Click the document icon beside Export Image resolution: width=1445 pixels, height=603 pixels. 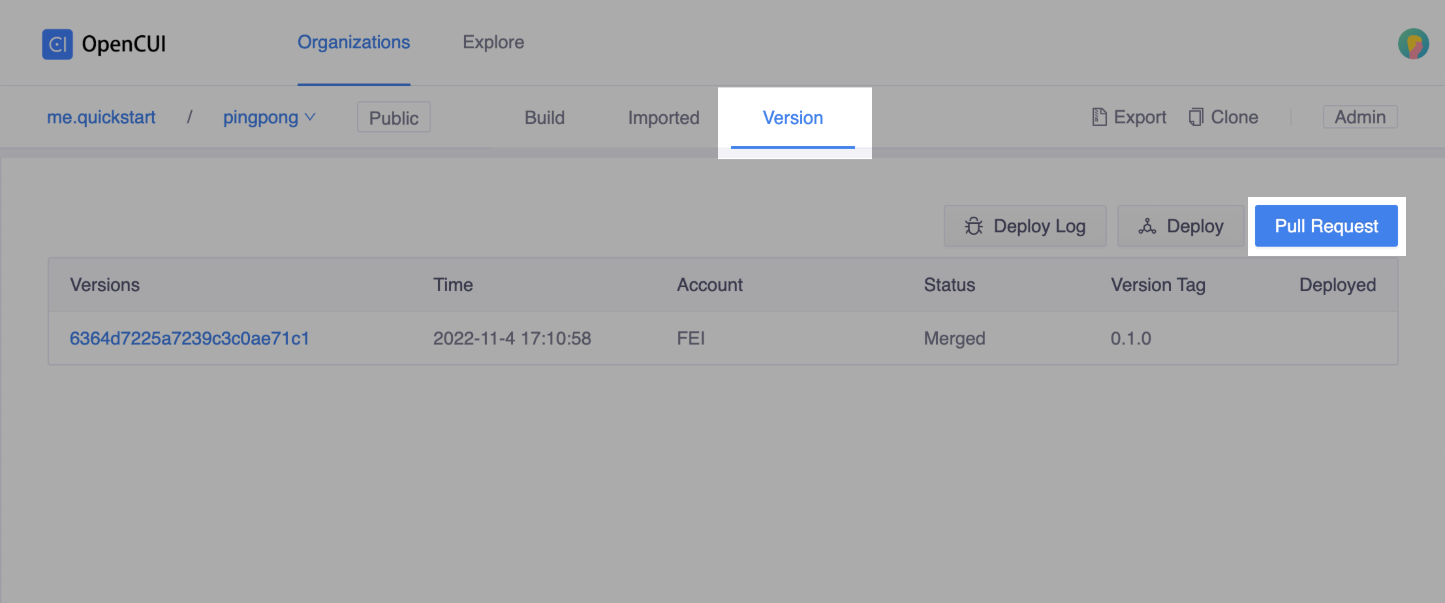click(1098, 116)
